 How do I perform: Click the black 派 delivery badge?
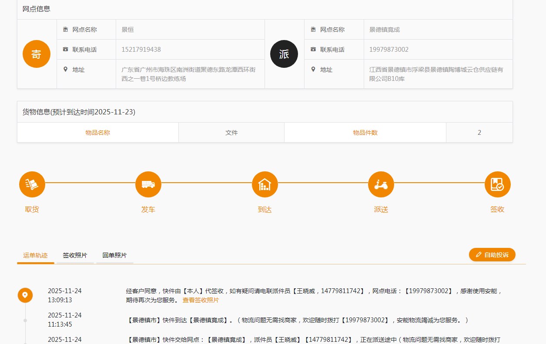click(284, 54)
